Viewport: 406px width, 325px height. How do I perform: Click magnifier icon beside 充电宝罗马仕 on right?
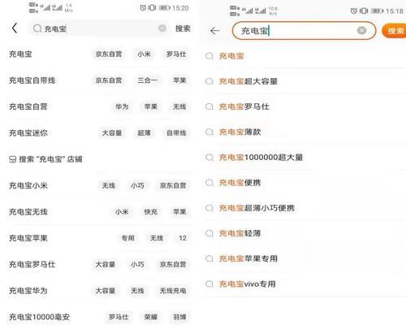click(x=209, y=106)
